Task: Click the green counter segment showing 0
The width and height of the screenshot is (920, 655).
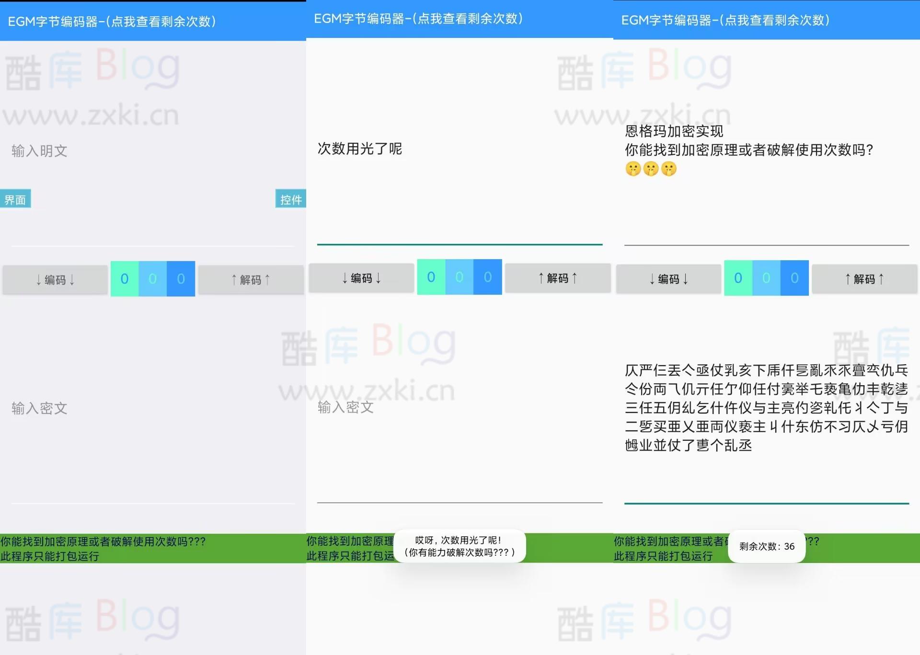Action: tap(125, 278)
